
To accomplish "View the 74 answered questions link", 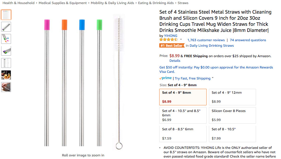I will pyautogui.click(x=248, y=40).
